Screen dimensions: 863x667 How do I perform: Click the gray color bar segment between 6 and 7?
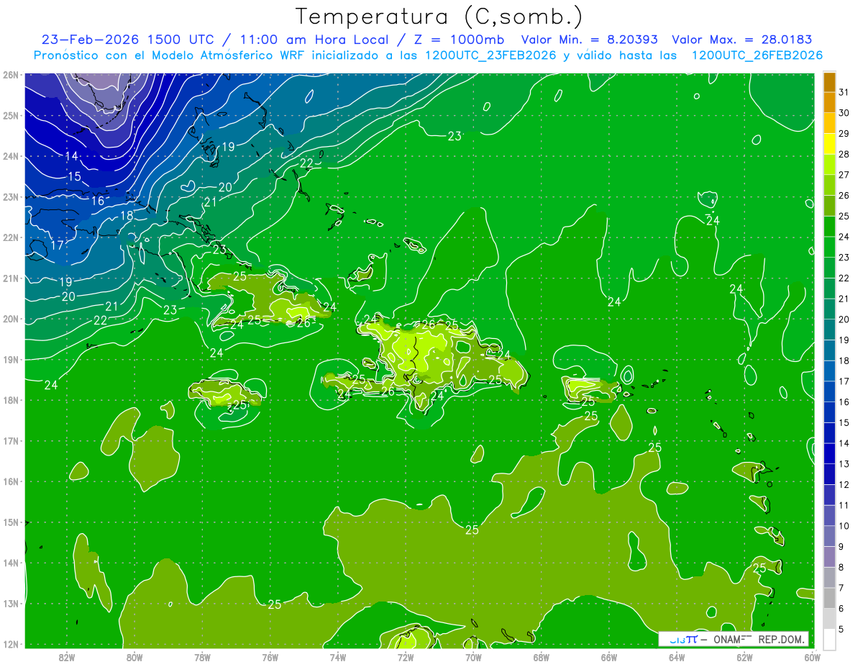click(x=830, y=598)
